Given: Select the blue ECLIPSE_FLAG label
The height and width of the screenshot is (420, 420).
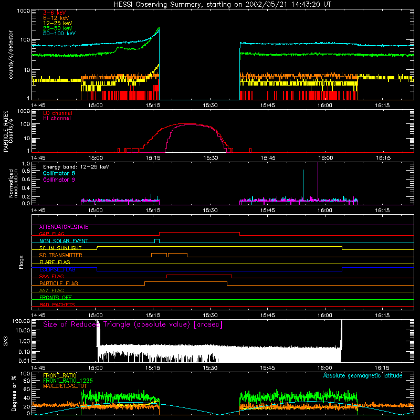Looking at the screenshot, I should click(57, 269).
